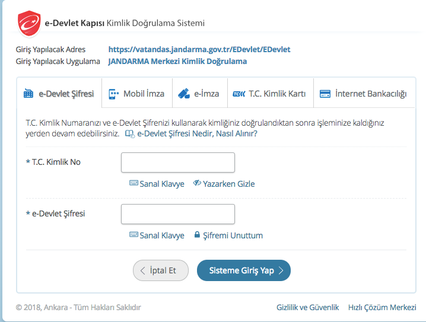Click into the e-Devlet Şifresi password field
This screenshot has height=322, width=426.
pyautogui.click(x=177, y=214)
